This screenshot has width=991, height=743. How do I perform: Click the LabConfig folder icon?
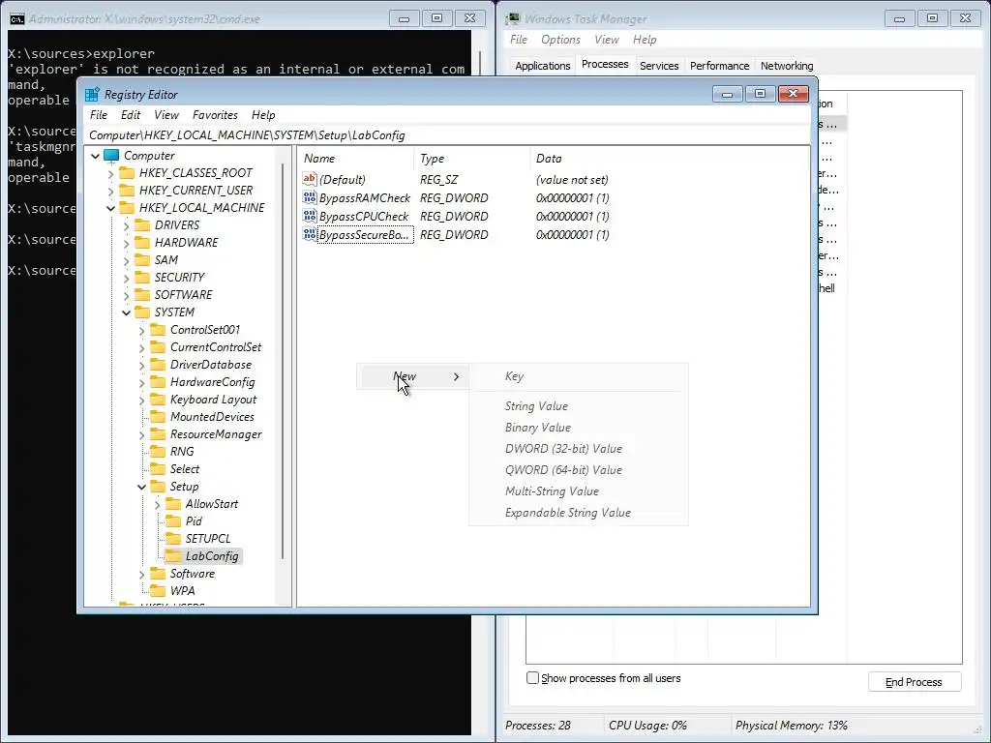click(173, 556)
